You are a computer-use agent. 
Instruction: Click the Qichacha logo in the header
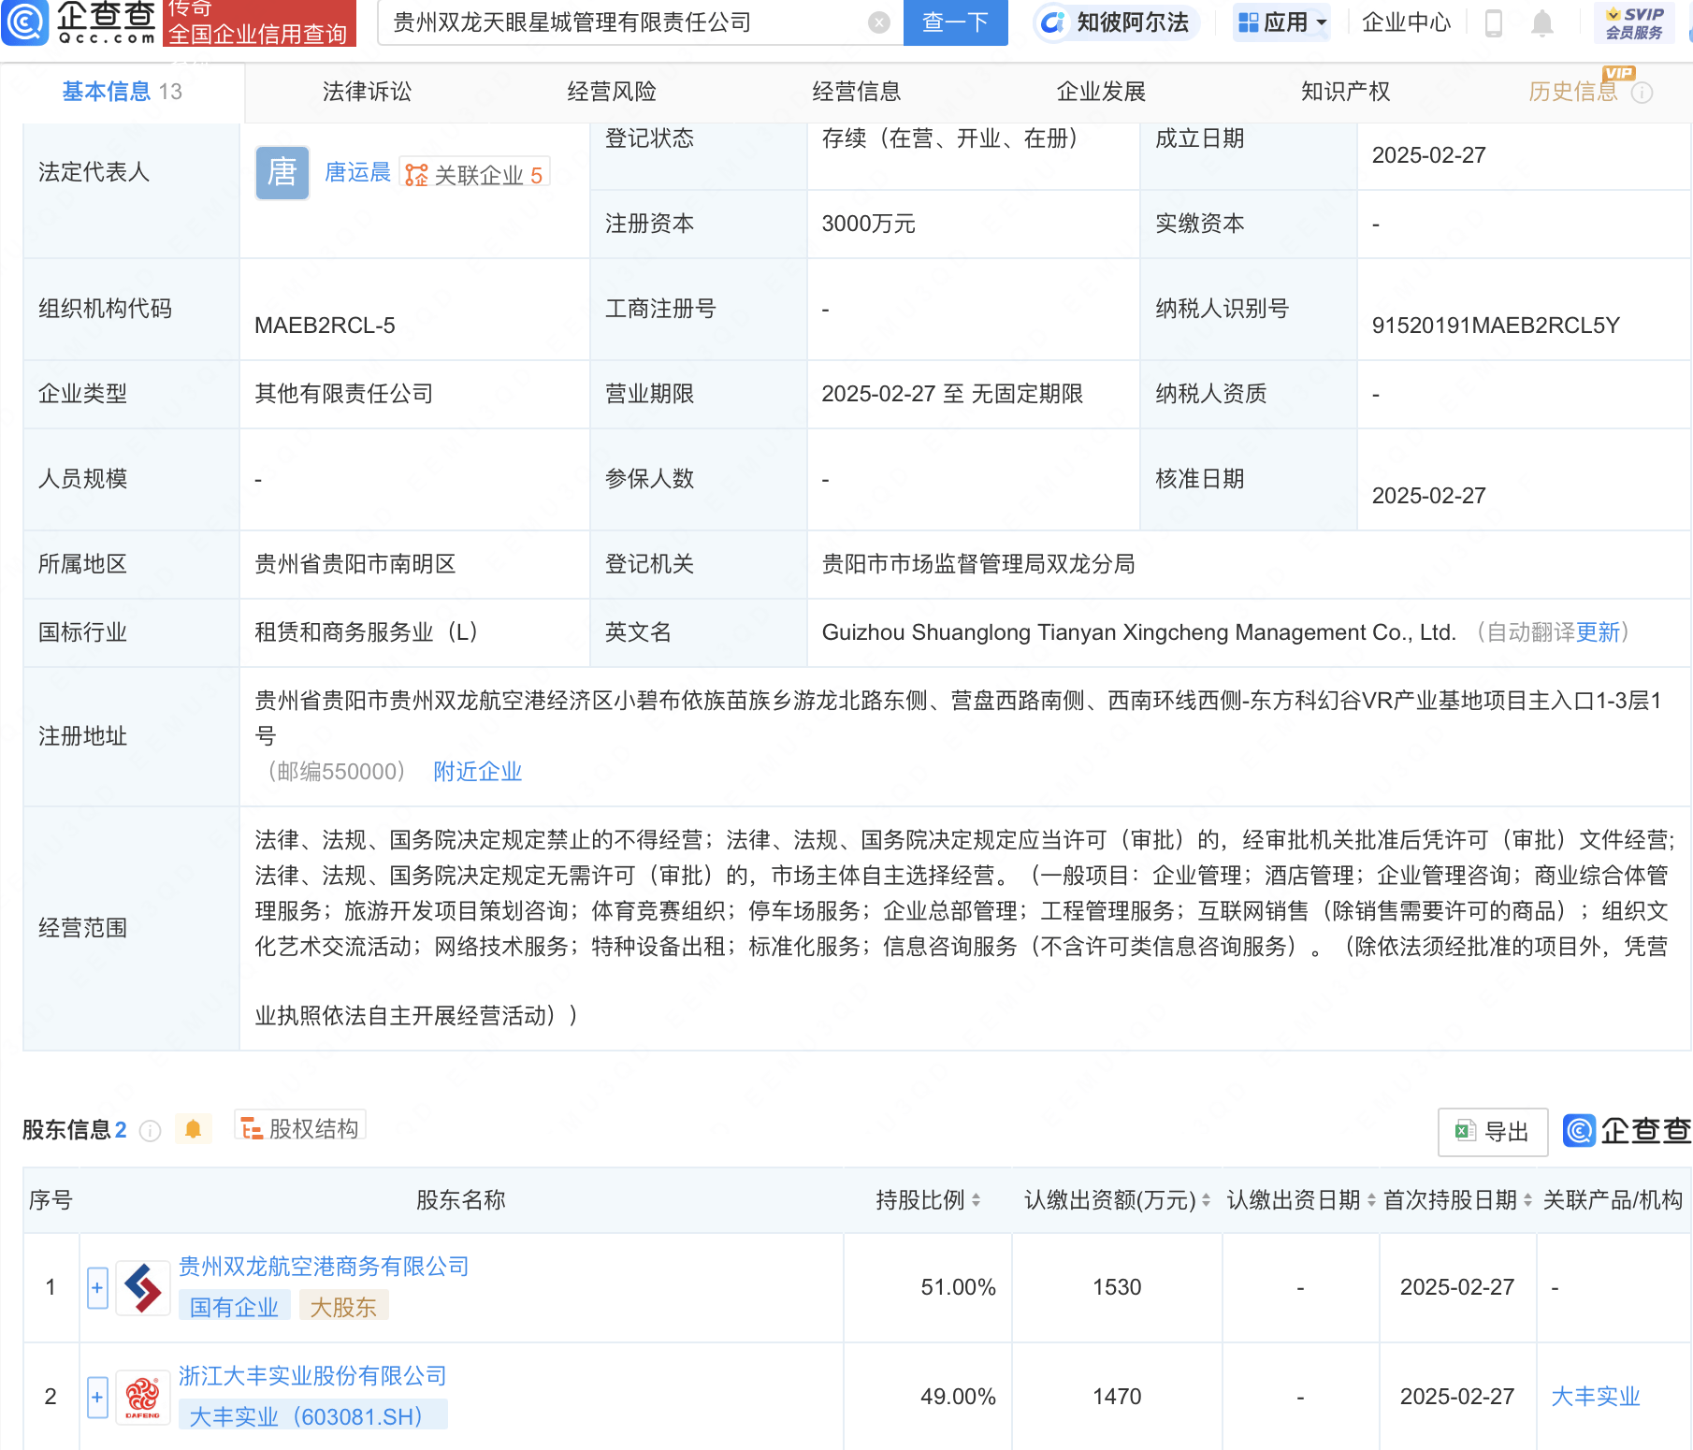80,22
